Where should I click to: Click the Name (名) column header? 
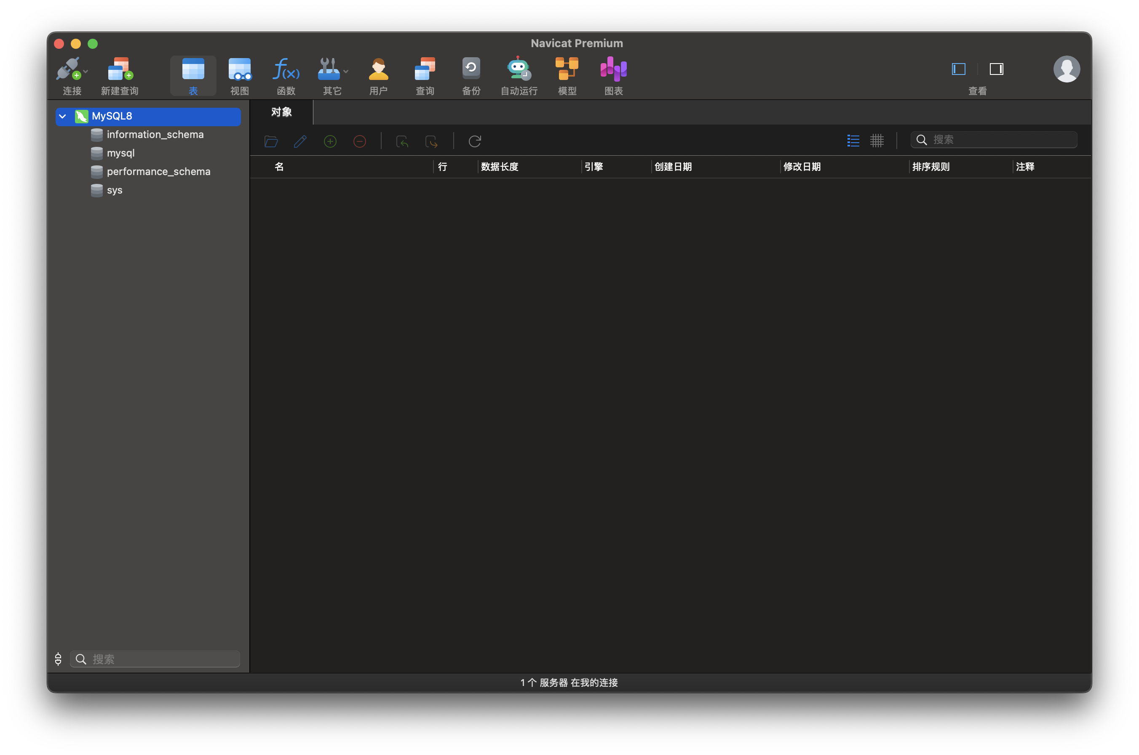(279, 167)
